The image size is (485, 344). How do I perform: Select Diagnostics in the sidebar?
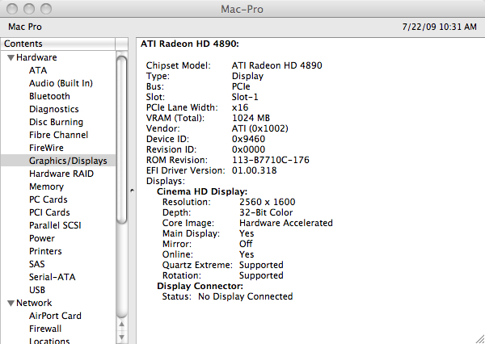[x=54, y=109]
